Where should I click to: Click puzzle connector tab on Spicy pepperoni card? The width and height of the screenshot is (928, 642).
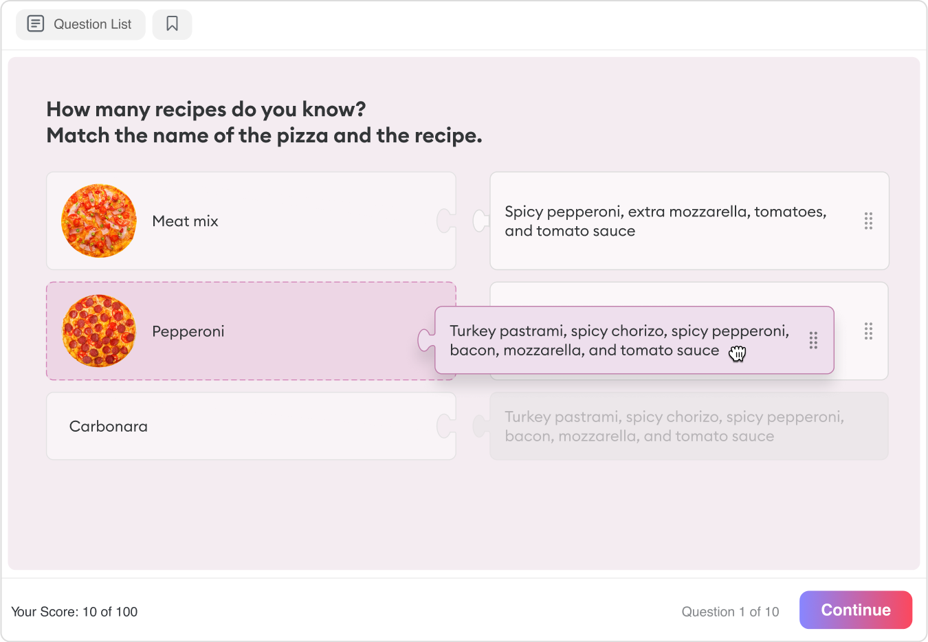pos(481,221)
